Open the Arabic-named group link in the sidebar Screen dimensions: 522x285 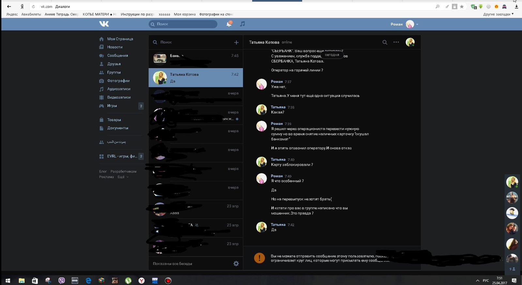[x=116, y=142]
